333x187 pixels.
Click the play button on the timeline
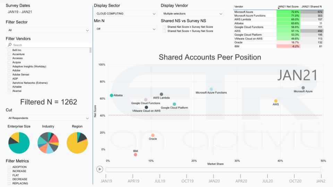coord(100,169)
